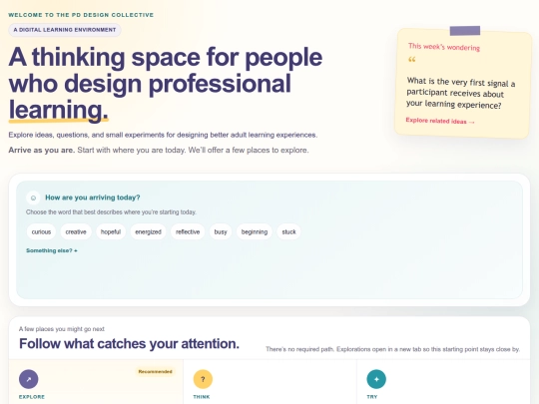The height and width of the screenshot is (404, 539).
Task: Click This week's wondering question text
Action: coord(460,93)
